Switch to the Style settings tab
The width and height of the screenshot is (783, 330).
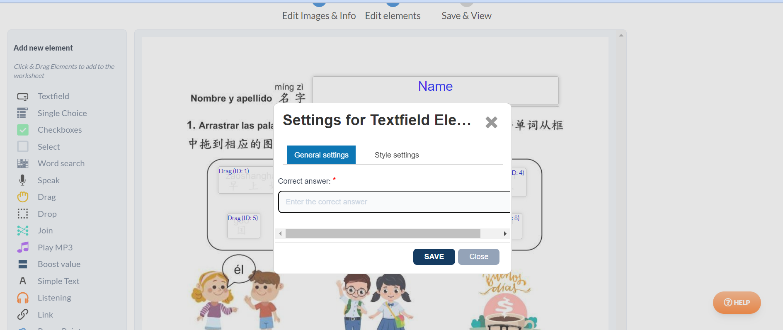[397, 155]
